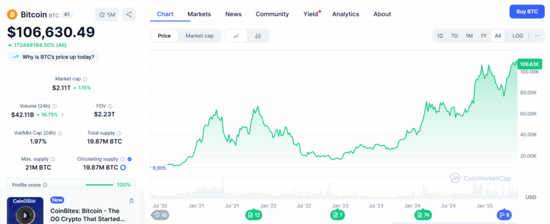This screenshot has height=224, width=550.
Task: Click the Buy BTC button
Action: [x=527, y=12]
